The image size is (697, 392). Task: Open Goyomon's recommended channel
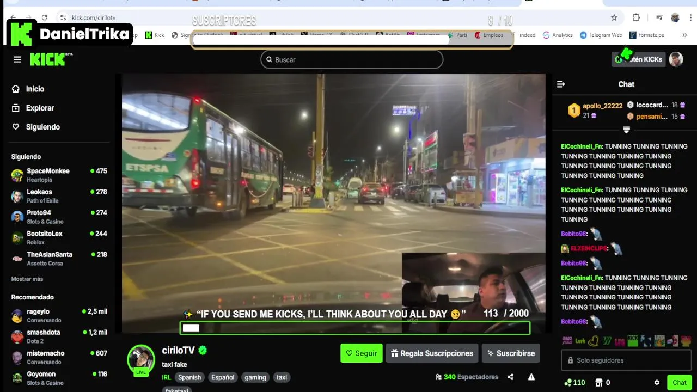click(x=59, y=378)
